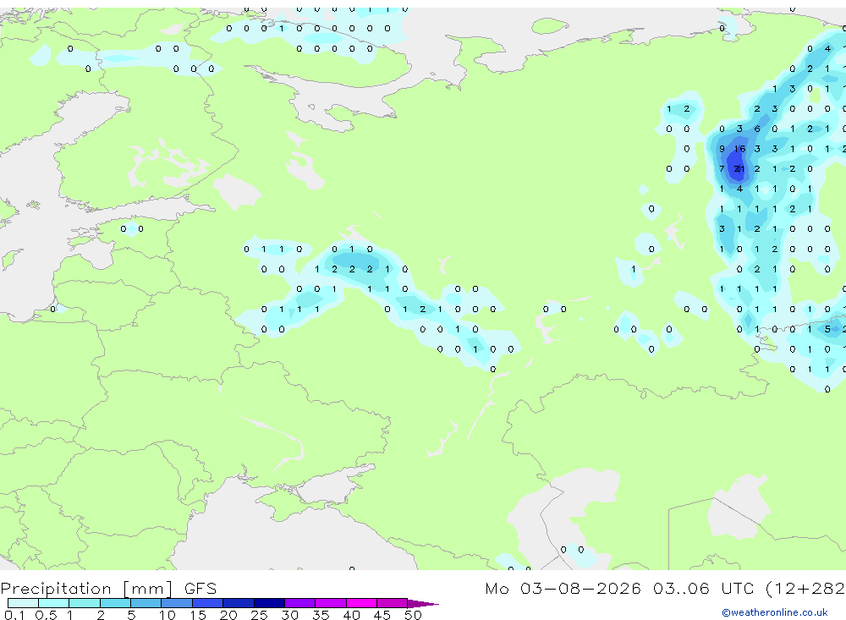Click the 'UTC' timezone label

[x=738, y=588]
